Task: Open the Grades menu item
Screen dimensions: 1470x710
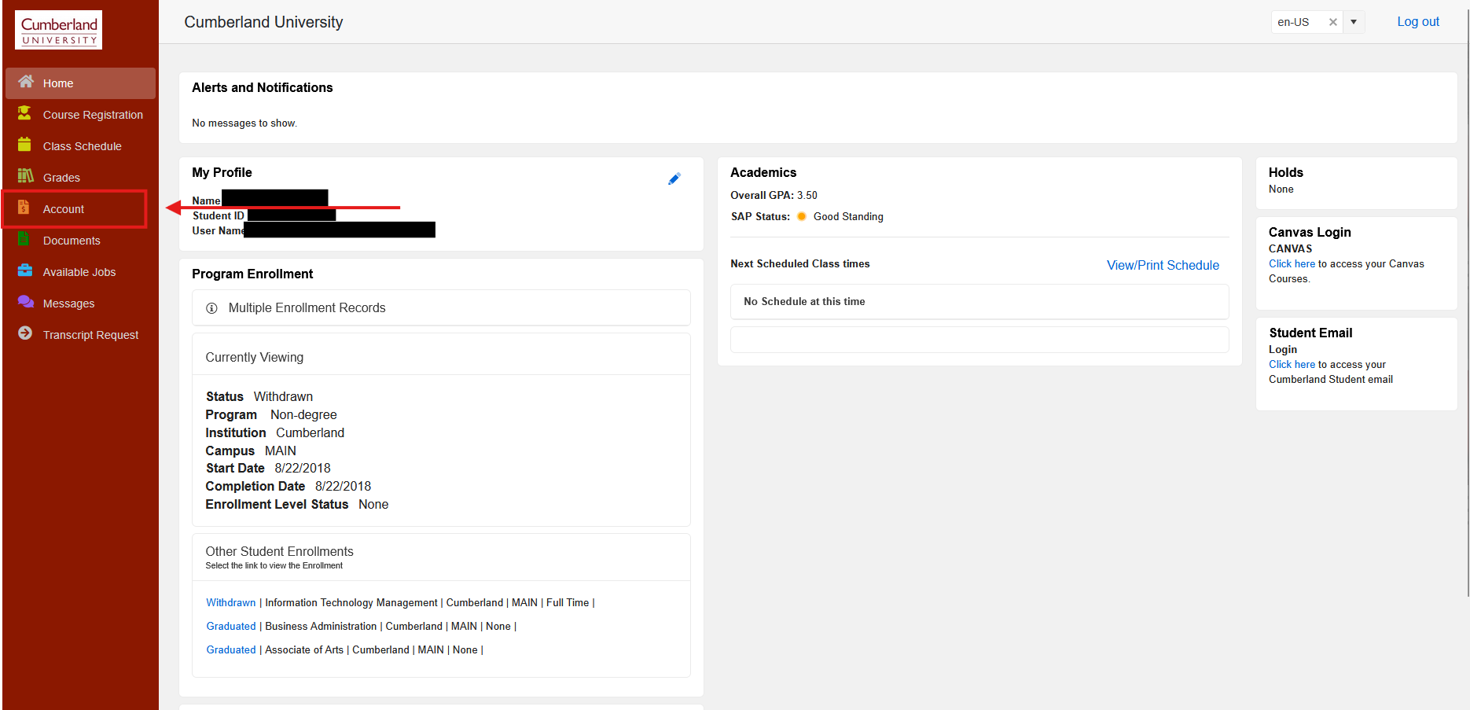Action: point(80,178)
